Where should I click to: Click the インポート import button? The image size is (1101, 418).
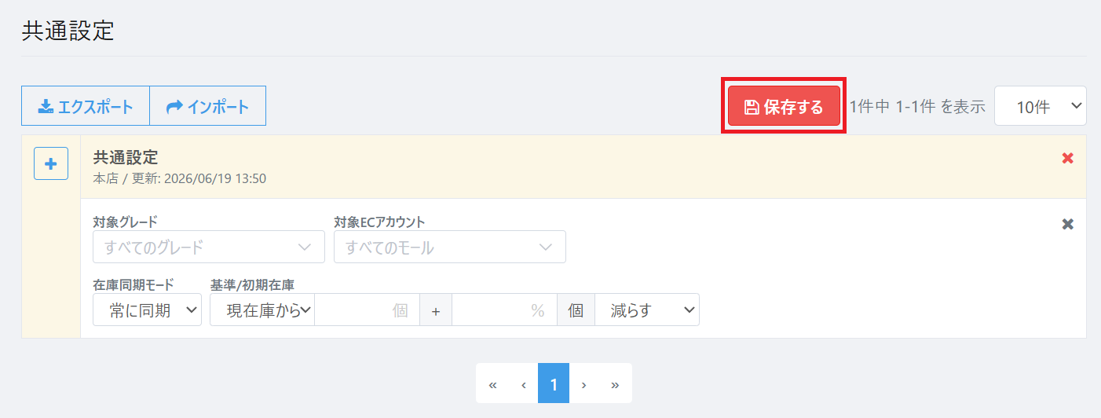point(208,106)
